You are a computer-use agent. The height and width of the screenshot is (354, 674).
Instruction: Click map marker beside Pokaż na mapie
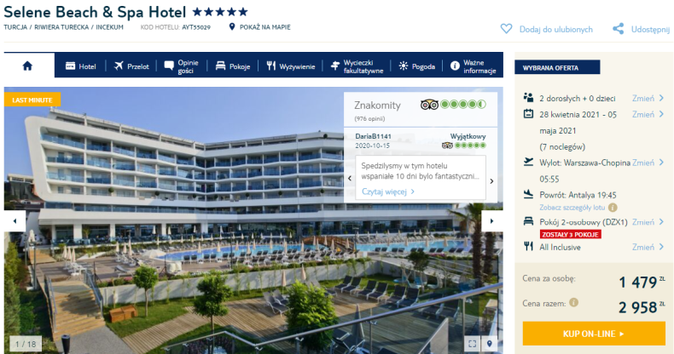[x=232, y=27]
